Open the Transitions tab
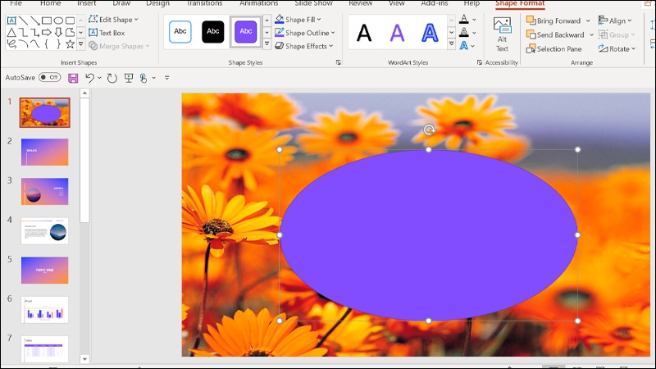 [204, 3]
